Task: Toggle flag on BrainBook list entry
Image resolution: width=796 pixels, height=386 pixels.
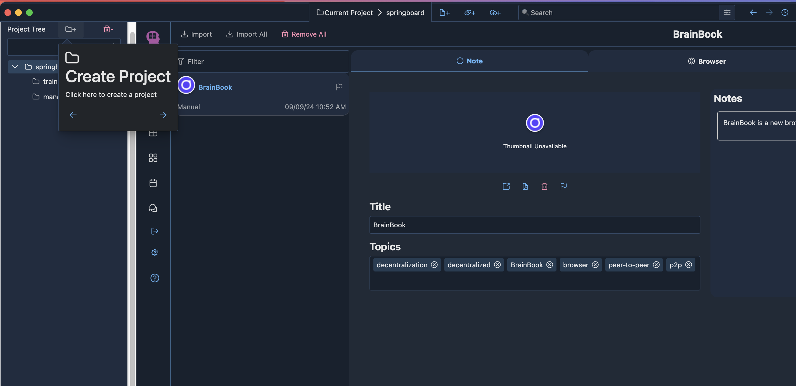Action: [x=339, y=87]
